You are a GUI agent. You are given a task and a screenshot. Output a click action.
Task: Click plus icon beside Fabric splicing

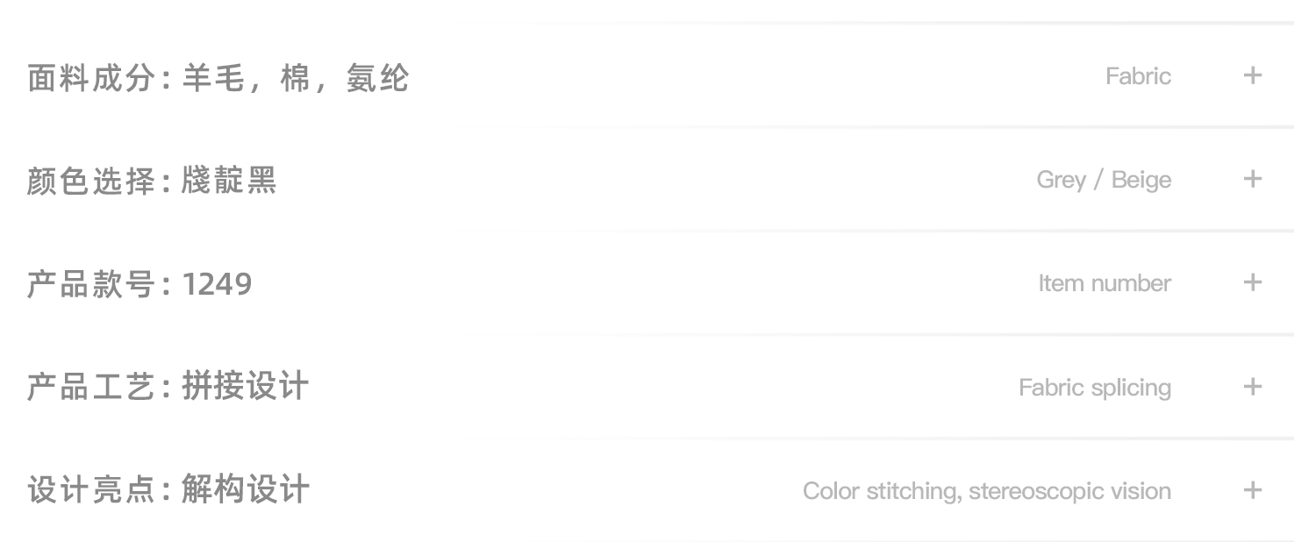pyautogui.click(x=1252, y=387)
